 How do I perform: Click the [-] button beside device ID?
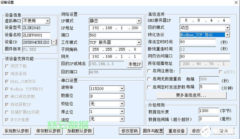(54, 42)
